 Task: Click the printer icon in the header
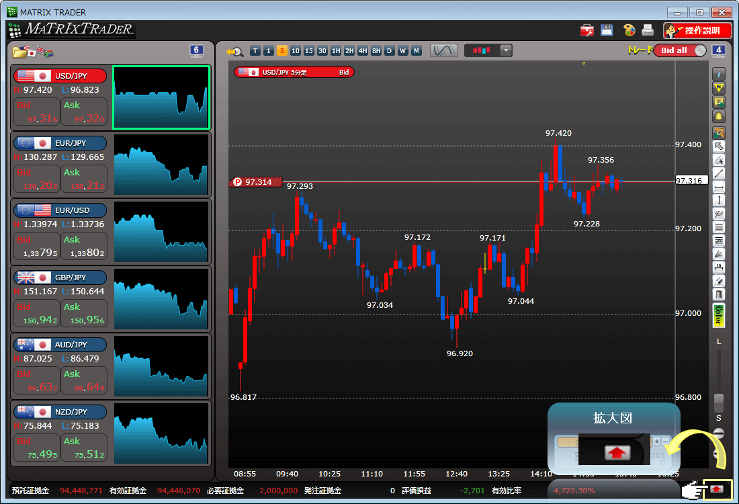point(648,30)
